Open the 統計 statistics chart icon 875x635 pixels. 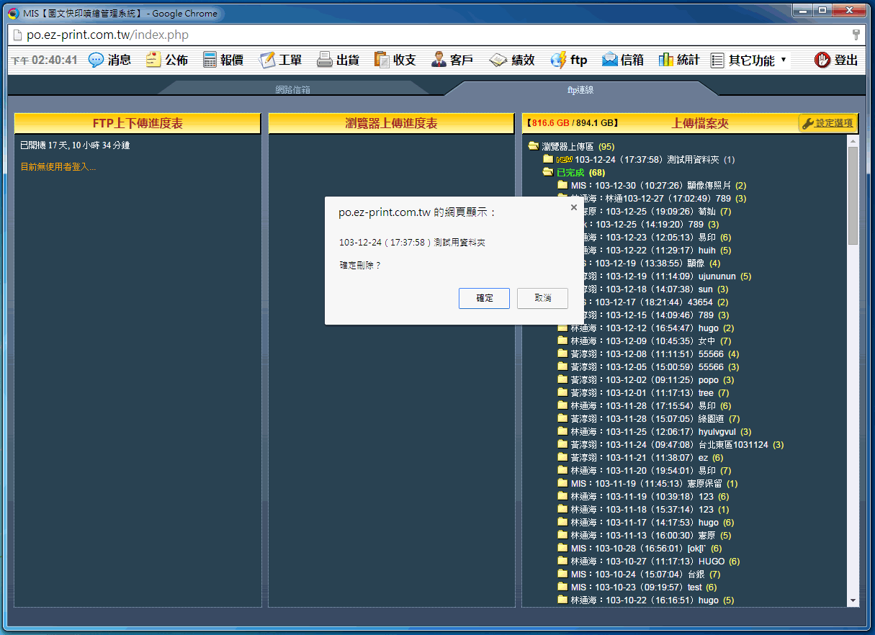(666, 60)
